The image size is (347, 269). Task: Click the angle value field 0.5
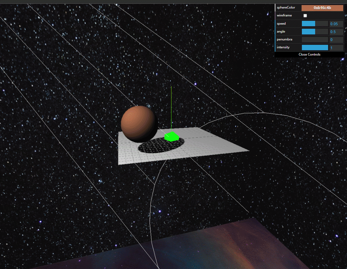coord(336,32)
